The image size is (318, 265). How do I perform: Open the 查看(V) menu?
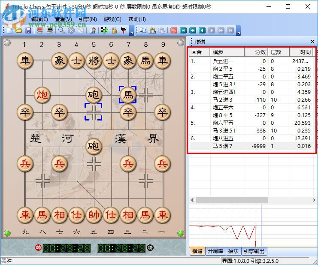[x=64, y=19]
